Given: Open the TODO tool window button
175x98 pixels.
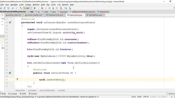Looking at the screenshot, I should click(23, 94).
